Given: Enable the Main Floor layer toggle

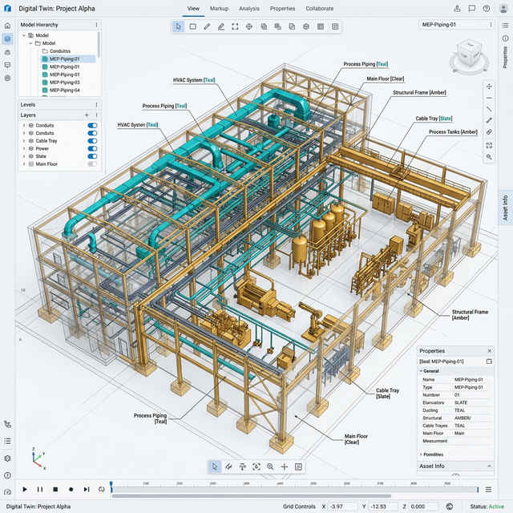Looking at the screenshot, I should point(92,164).
